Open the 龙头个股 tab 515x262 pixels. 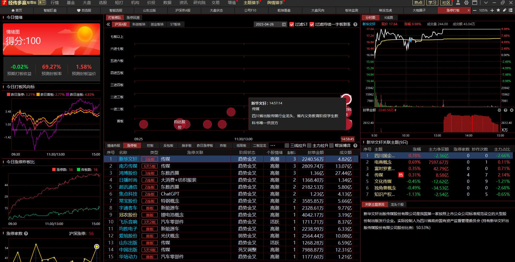coord(397,205)
